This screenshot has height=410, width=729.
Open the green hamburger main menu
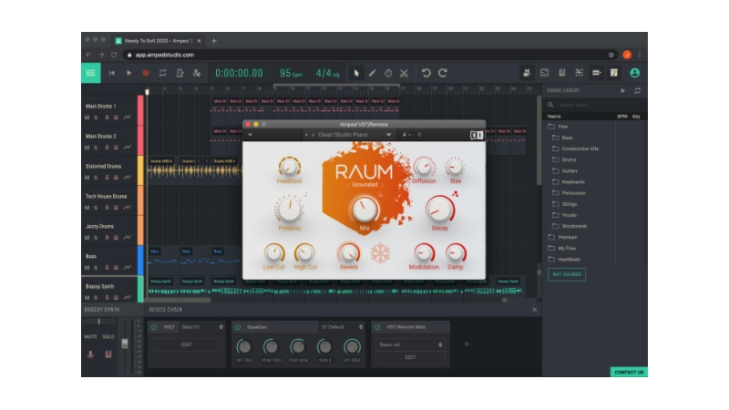[90, 73]
